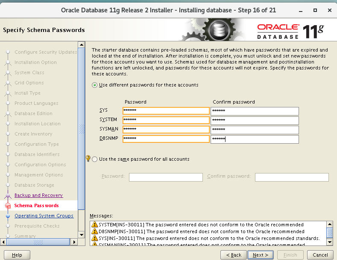
Task: Click the SYSTEM password field
Action: tap(166, 120)
